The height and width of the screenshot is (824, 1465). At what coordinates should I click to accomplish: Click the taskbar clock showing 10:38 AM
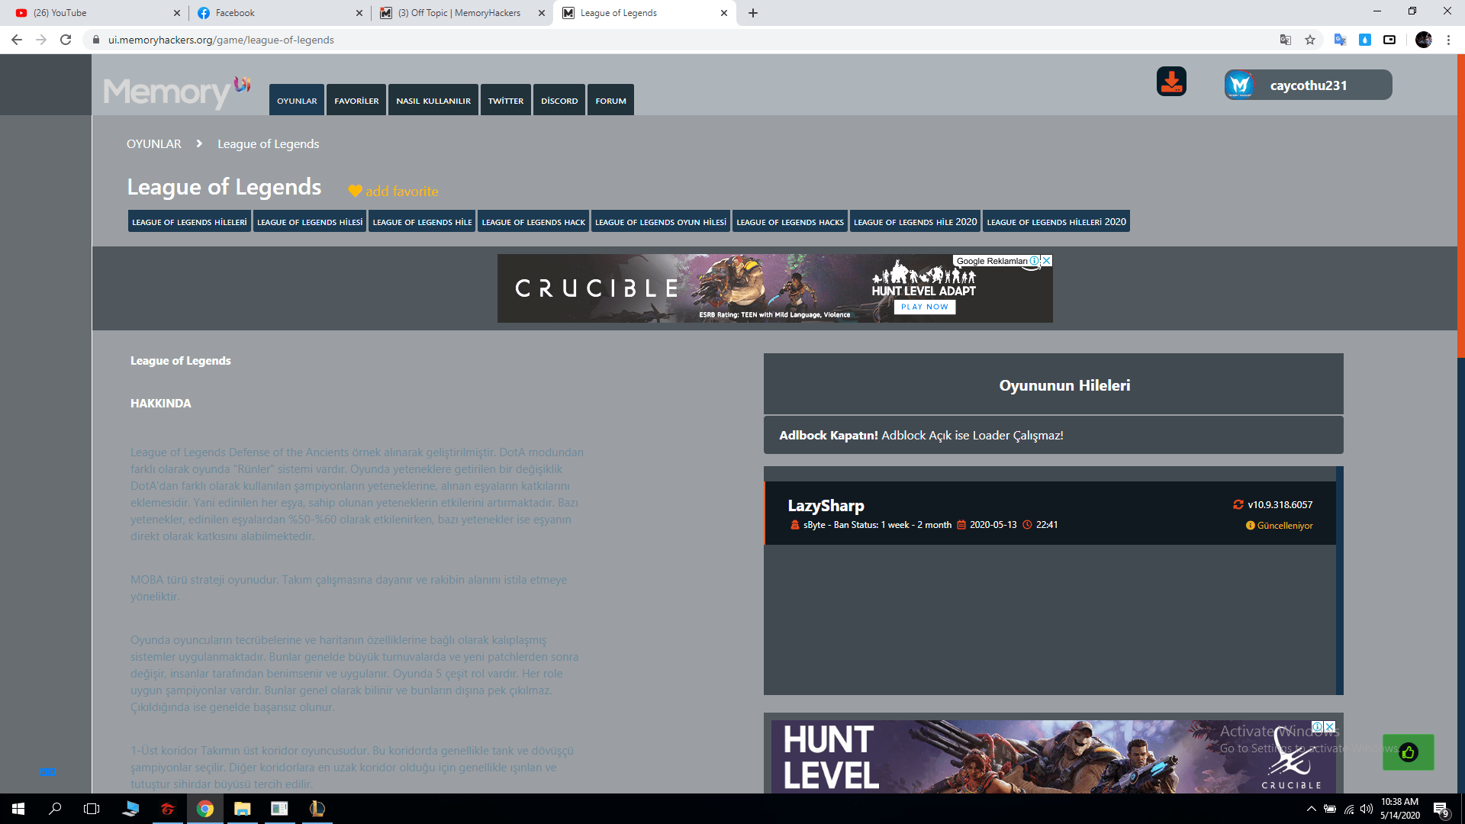1399,809
